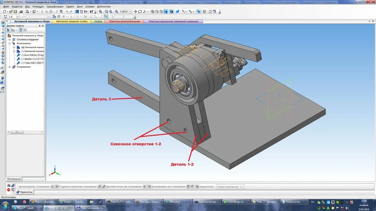
Task: Click the context help arrow-question icon
Action: coord(92,11)
